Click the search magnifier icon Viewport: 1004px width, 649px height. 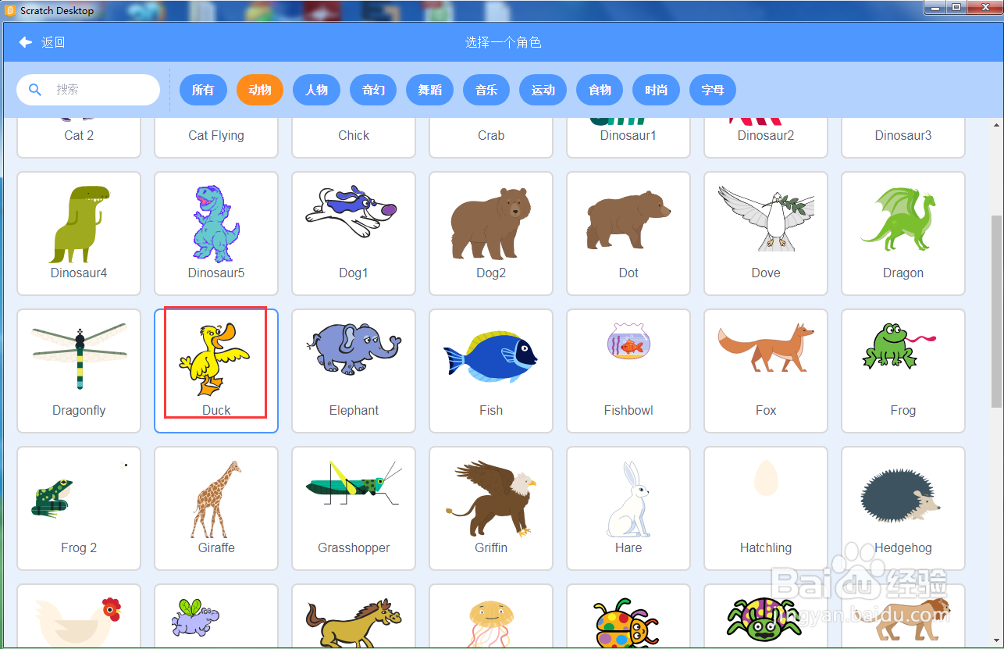35,90
